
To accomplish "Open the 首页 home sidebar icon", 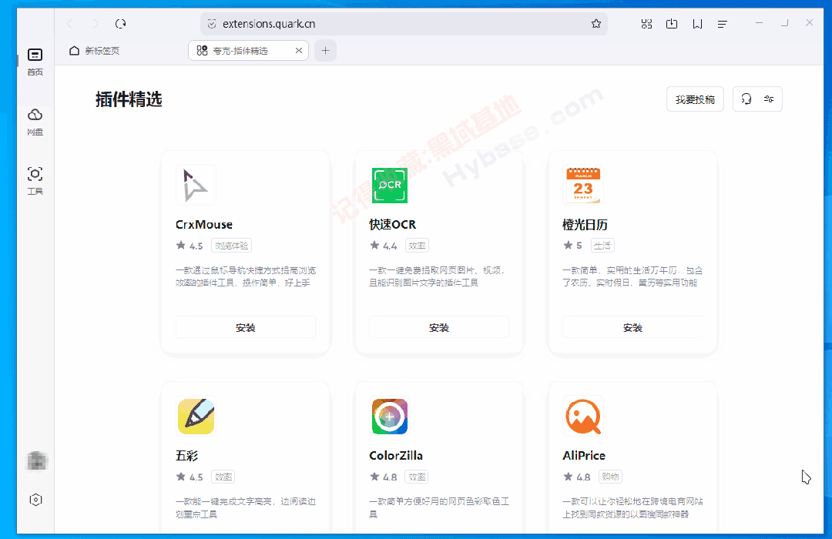I will (x=35, y=62).
